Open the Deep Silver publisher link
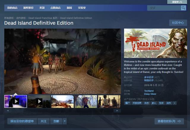 150,94
